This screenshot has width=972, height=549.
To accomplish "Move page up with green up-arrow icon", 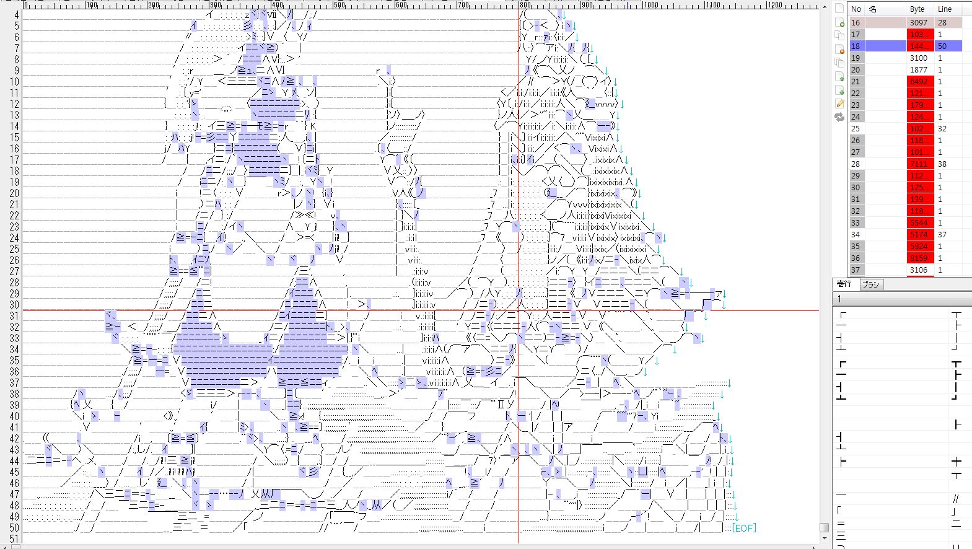I will coord(839,77).
